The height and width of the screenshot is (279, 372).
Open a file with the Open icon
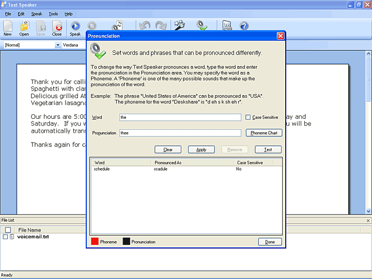tap(24, 28)
